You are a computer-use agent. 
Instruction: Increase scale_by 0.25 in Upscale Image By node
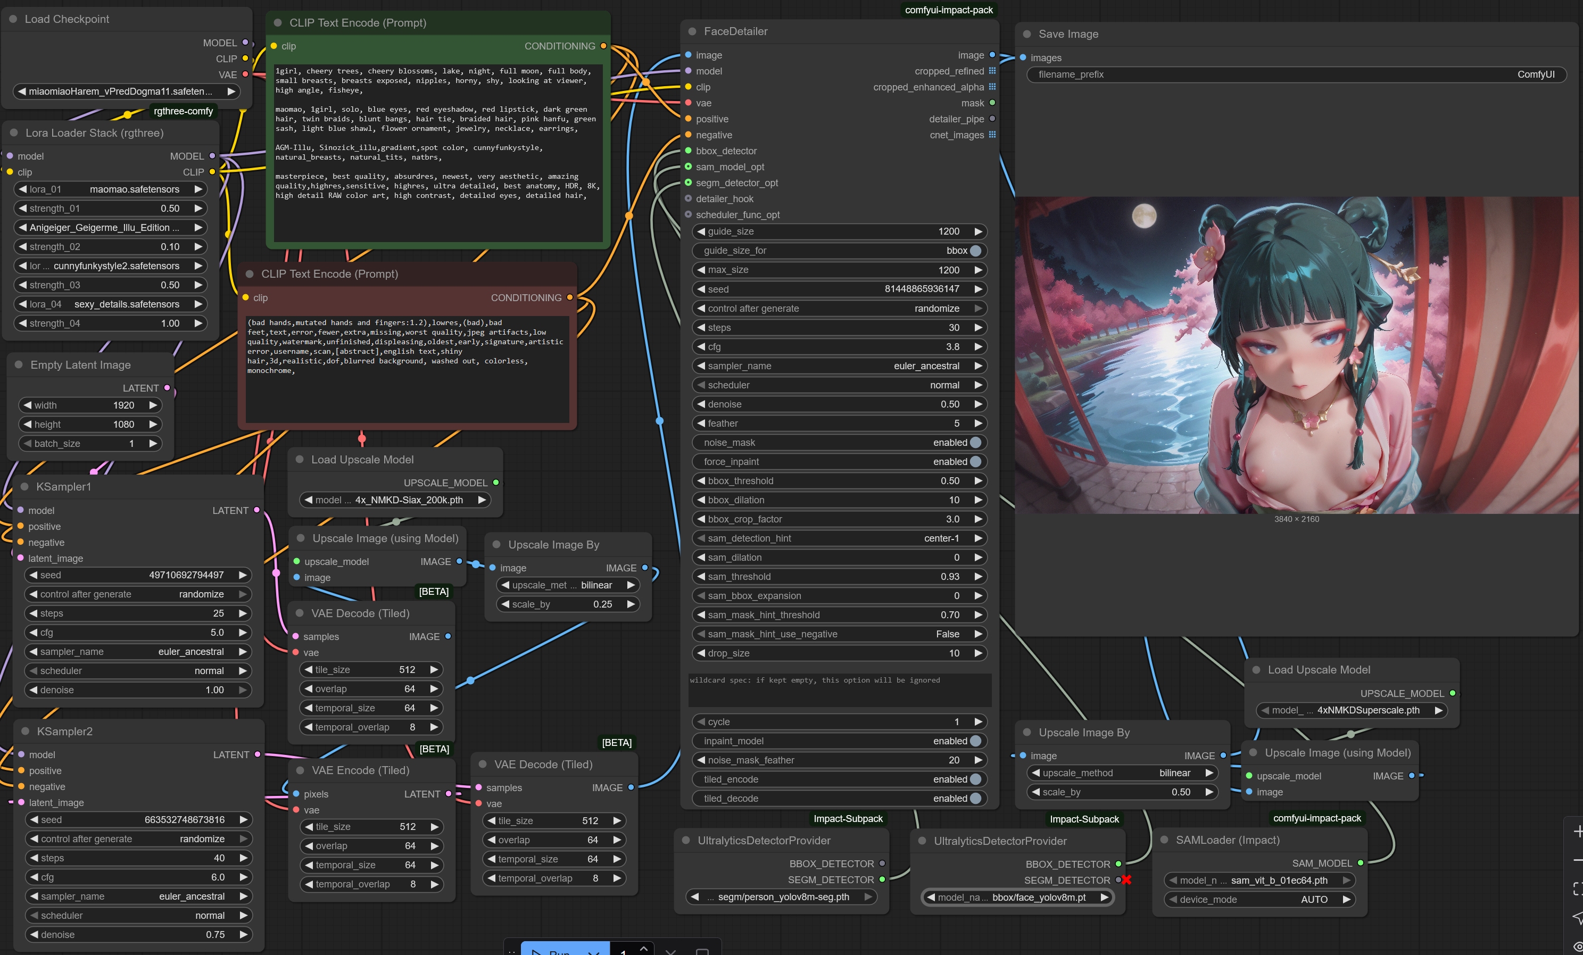[x=631, y=604]
